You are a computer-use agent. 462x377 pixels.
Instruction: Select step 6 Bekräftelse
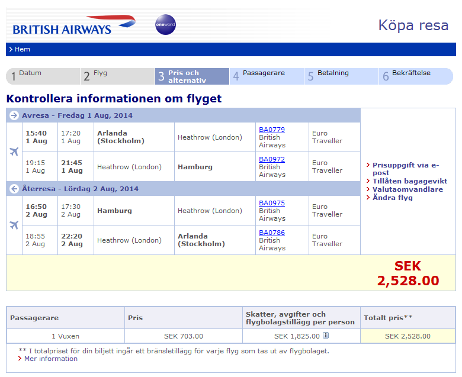[416, 76]
